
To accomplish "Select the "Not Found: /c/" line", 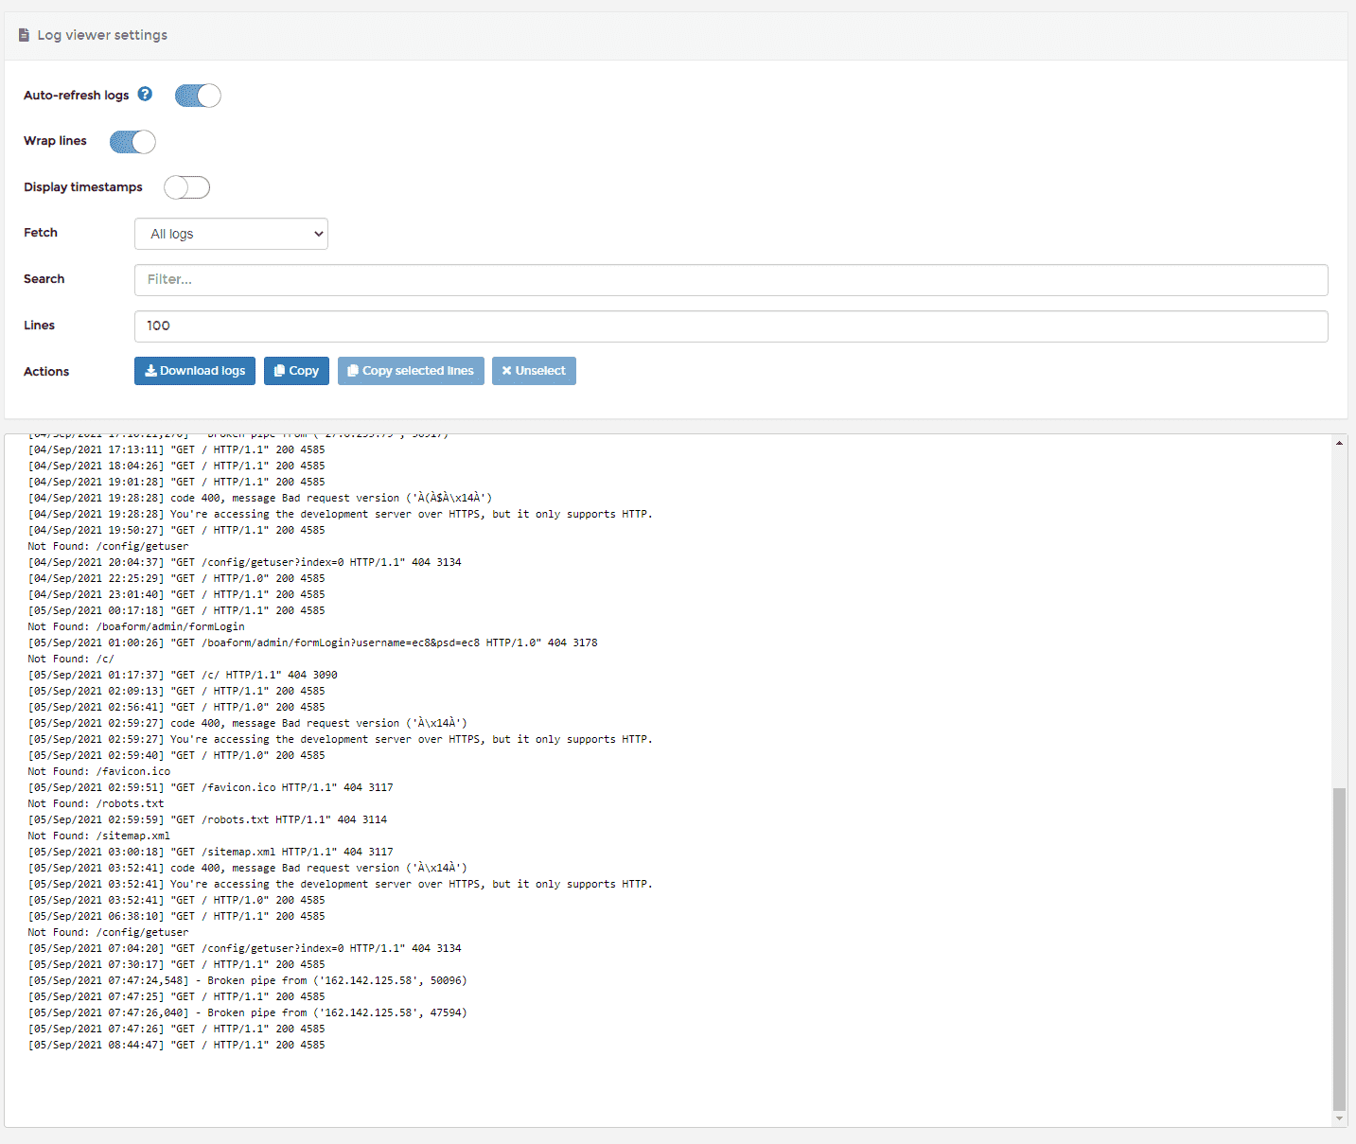I will tap(71, 659).
